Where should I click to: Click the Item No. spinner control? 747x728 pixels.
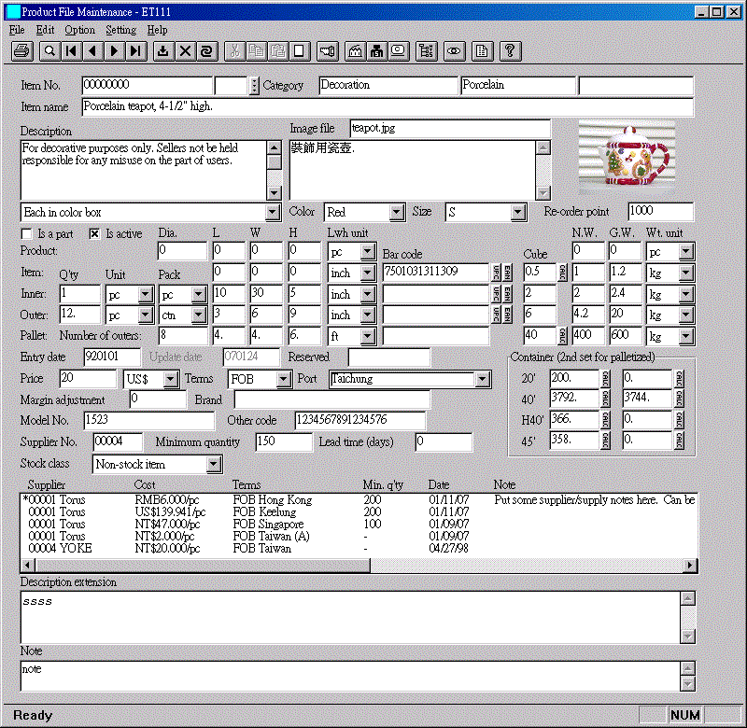tap(254, 86)
